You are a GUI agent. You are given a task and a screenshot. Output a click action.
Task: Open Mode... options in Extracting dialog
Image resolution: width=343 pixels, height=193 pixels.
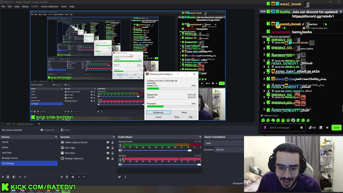click(x=177, y=117)
